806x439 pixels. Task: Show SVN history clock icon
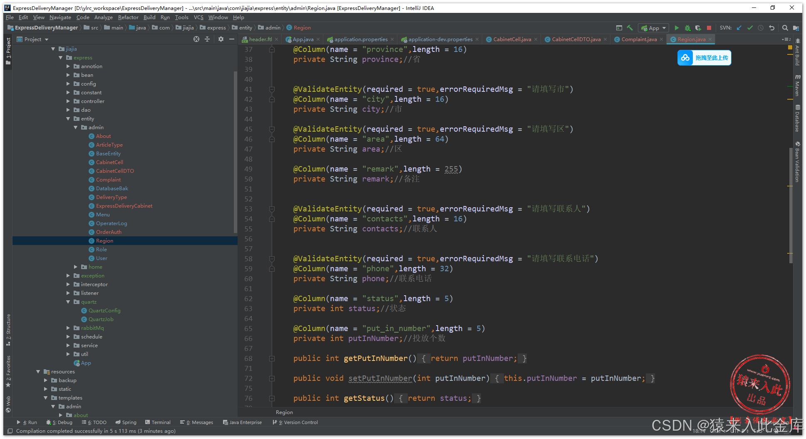761,28
